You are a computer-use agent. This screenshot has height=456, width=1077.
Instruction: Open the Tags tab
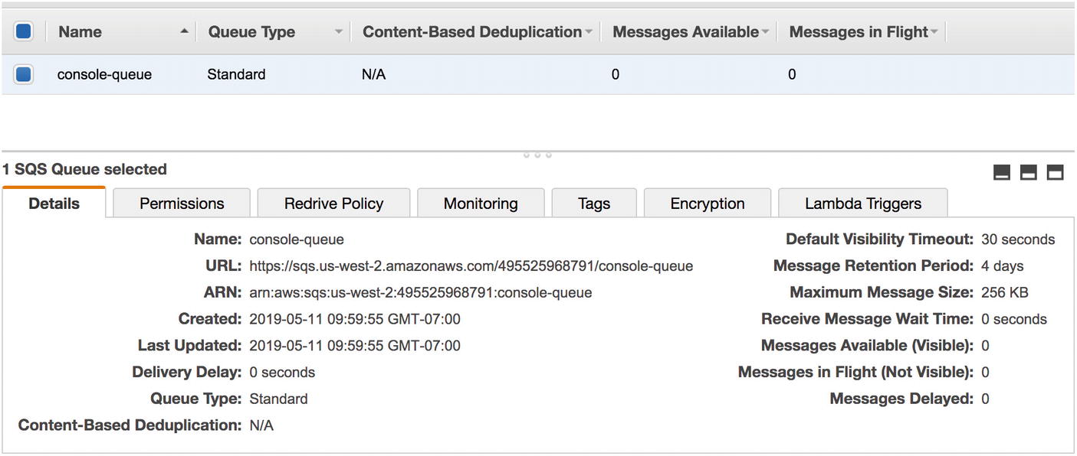click(593, 203)
